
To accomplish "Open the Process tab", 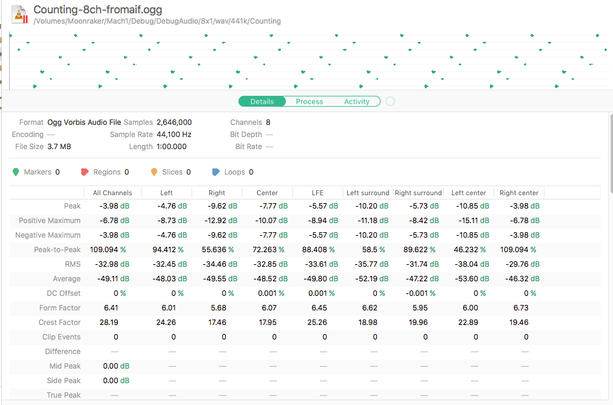I will point(310,101).
